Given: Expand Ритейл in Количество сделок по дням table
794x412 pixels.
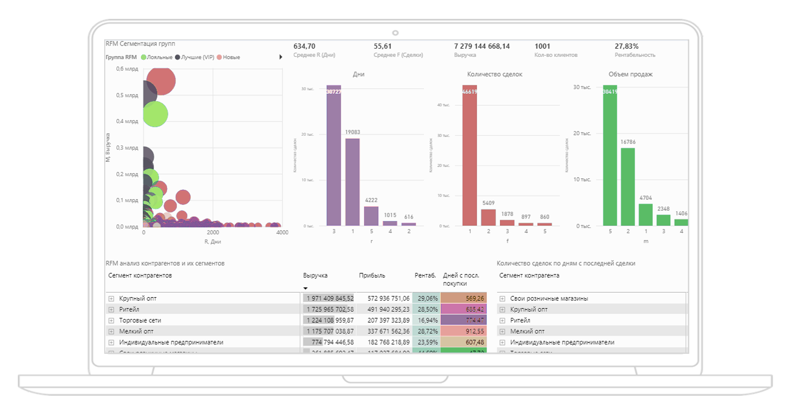Looking at the screenshot, I should point(502,320).
